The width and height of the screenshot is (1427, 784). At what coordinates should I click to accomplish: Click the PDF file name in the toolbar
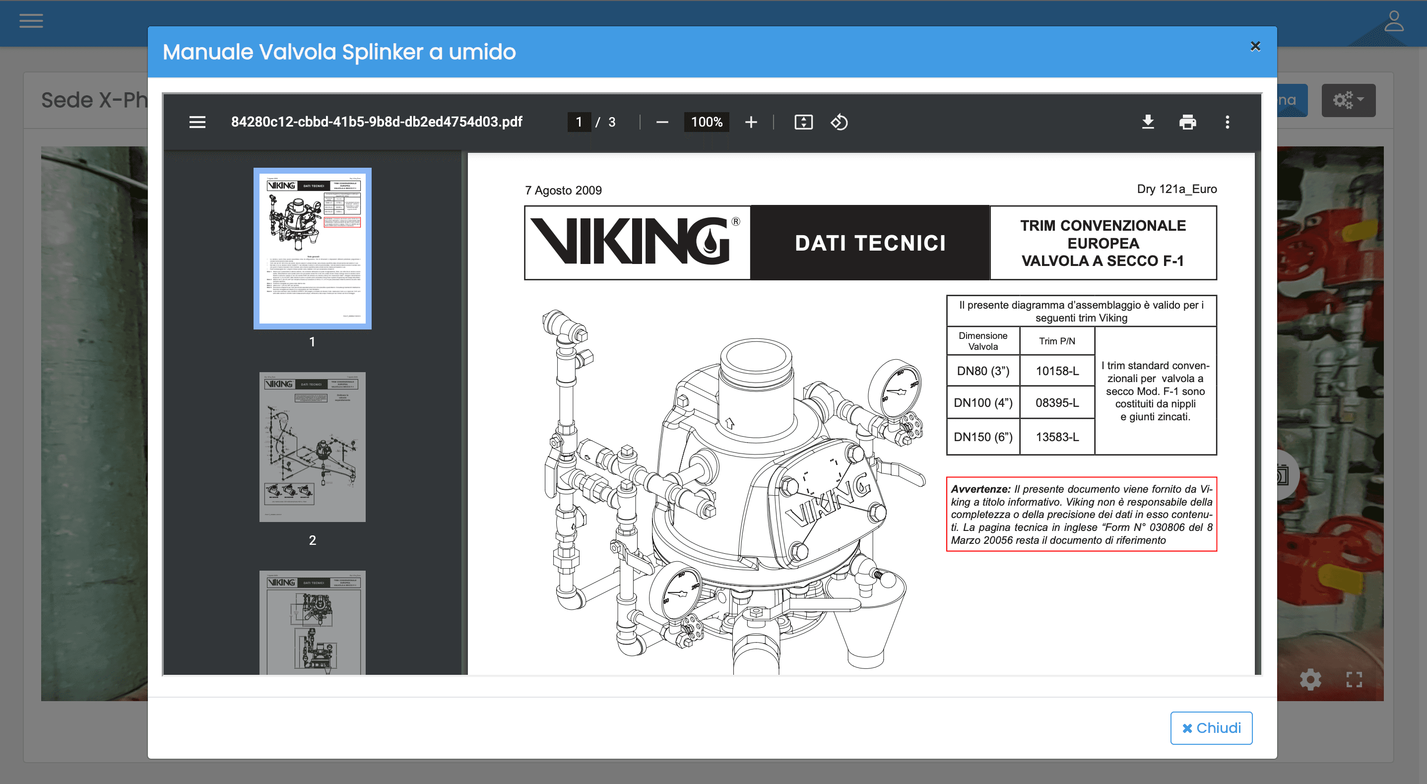click(376, 122)
